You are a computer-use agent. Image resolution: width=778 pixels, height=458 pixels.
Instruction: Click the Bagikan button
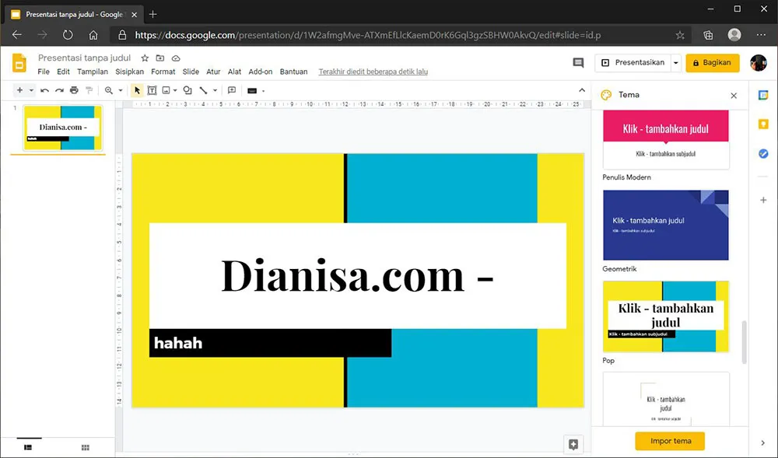(x=712, y=63)
